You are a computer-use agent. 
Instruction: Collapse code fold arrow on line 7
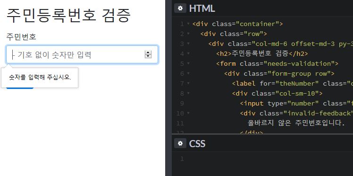188,83
